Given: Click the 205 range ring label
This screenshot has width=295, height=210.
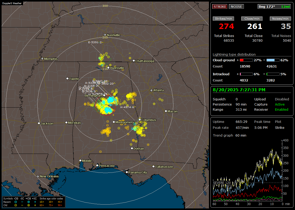Looking at the screenshot, I should click(105, 37).
